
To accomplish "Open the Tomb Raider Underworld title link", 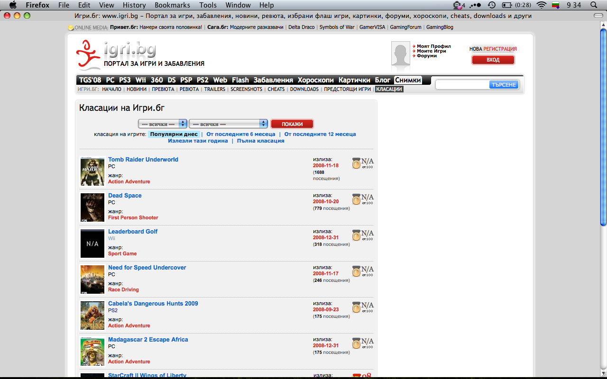I will click(x=143, y=160).
